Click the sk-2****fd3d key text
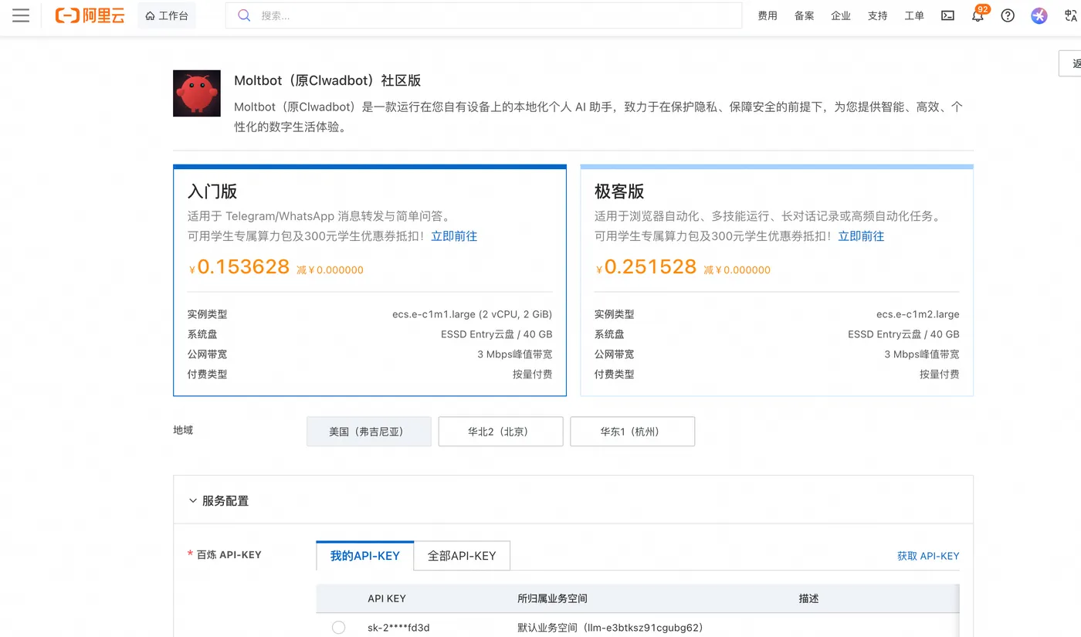 [x=398, y=628]
